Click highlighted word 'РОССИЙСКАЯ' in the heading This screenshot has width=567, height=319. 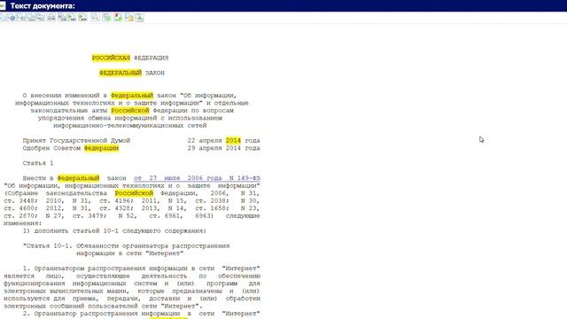(111, 58)
